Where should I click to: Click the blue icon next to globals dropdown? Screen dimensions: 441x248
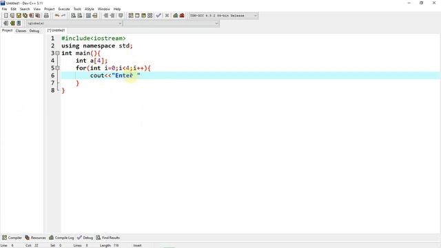click(19, 23)
